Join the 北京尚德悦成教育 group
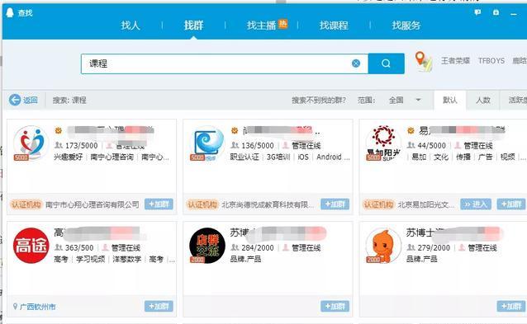The width and height of the screenshot is (527, 324). [335, 204]
